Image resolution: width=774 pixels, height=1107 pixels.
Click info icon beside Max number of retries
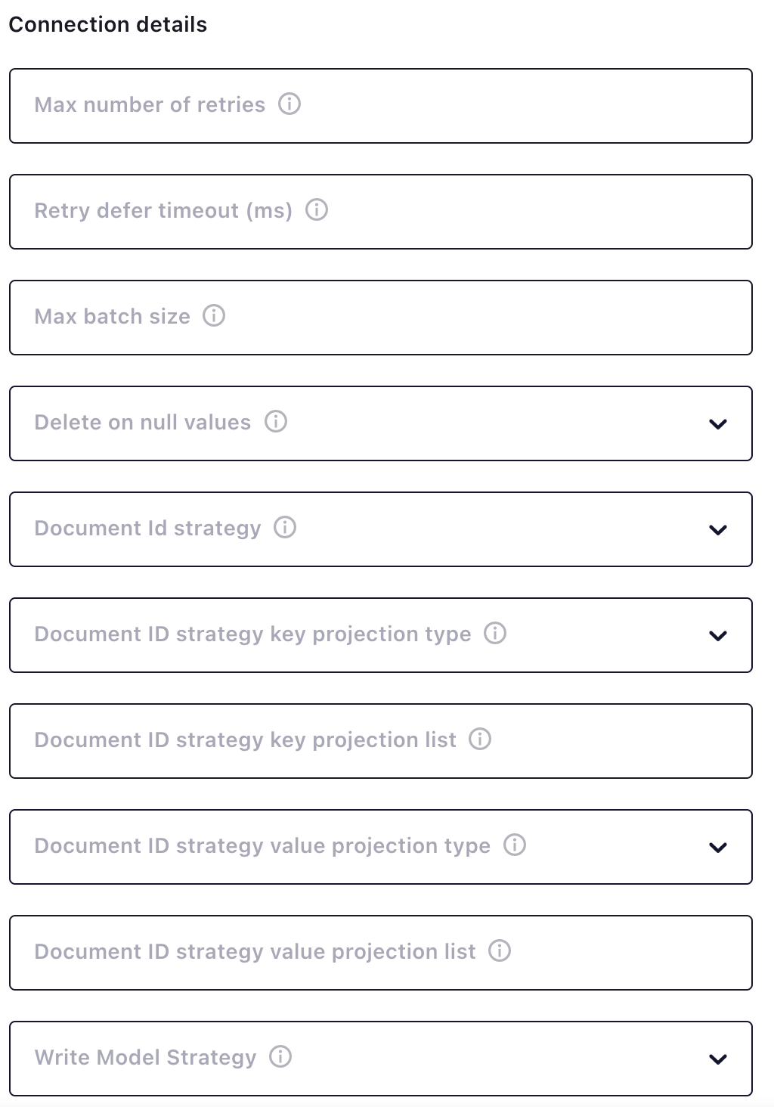(289, 104)
